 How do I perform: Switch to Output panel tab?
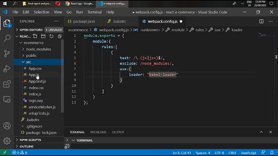(118, 132)
